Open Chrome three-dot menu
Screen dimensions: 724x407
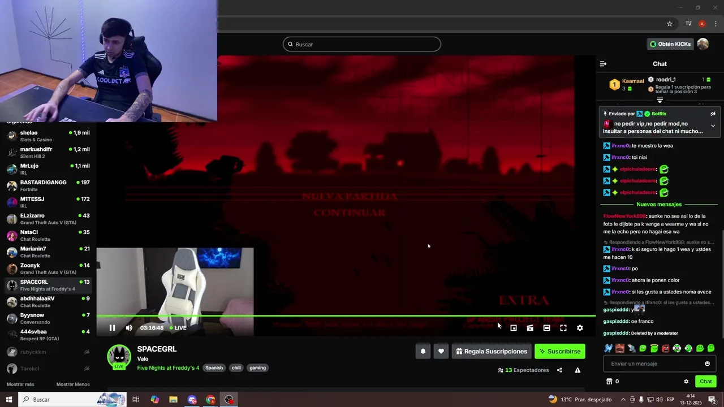[x=716, y=24]
